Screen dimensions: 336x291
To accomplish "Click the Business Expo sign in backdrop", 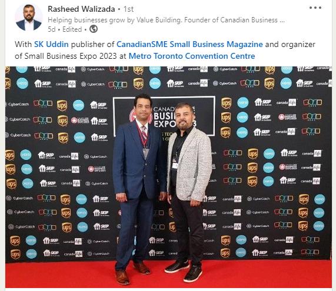I will [x=164, y=116].
